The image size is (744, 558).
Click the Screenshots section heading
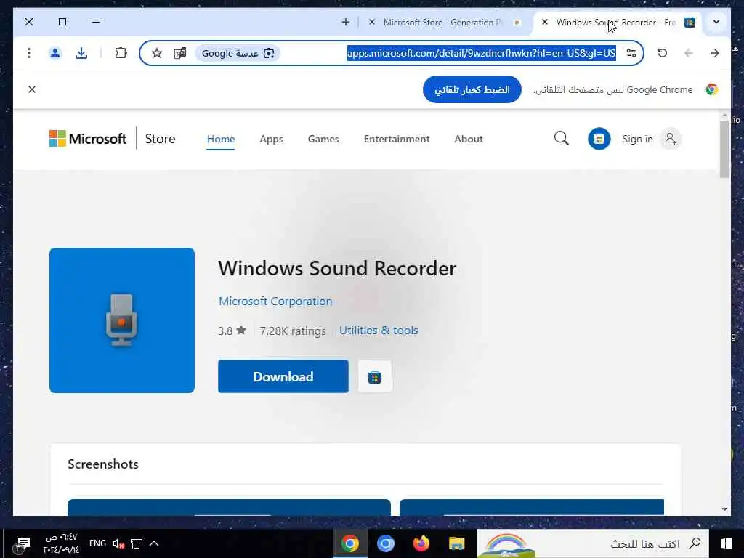pyautogui.click(x=103, y=464)
